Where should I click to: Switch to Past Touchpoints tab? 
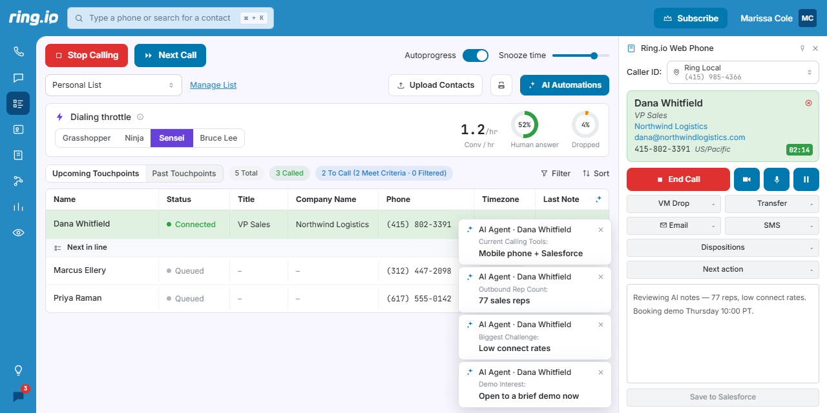click(x=184, y=174)
